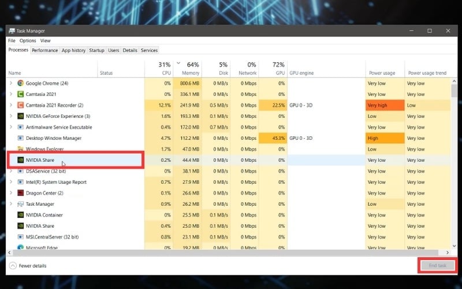Click the NVIDIA Share 25.0 MB icon
Screen dimensions: 462x289
pyautogui.click(x=20, y=226)
